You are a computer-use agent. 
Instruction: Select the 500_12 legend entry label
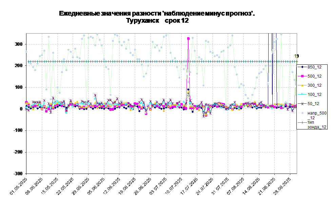(x=314, y=76)
